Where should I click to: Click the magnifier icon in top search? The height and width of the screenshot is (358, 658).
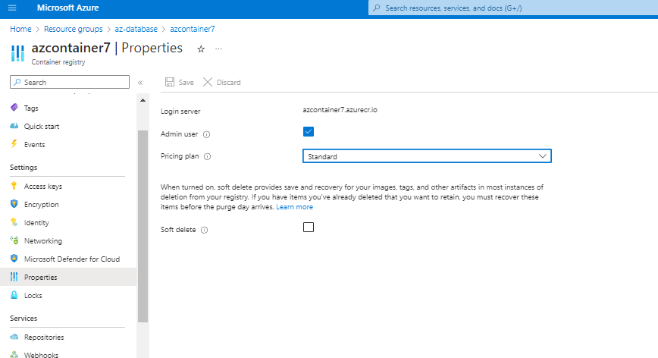pos(377,8)
